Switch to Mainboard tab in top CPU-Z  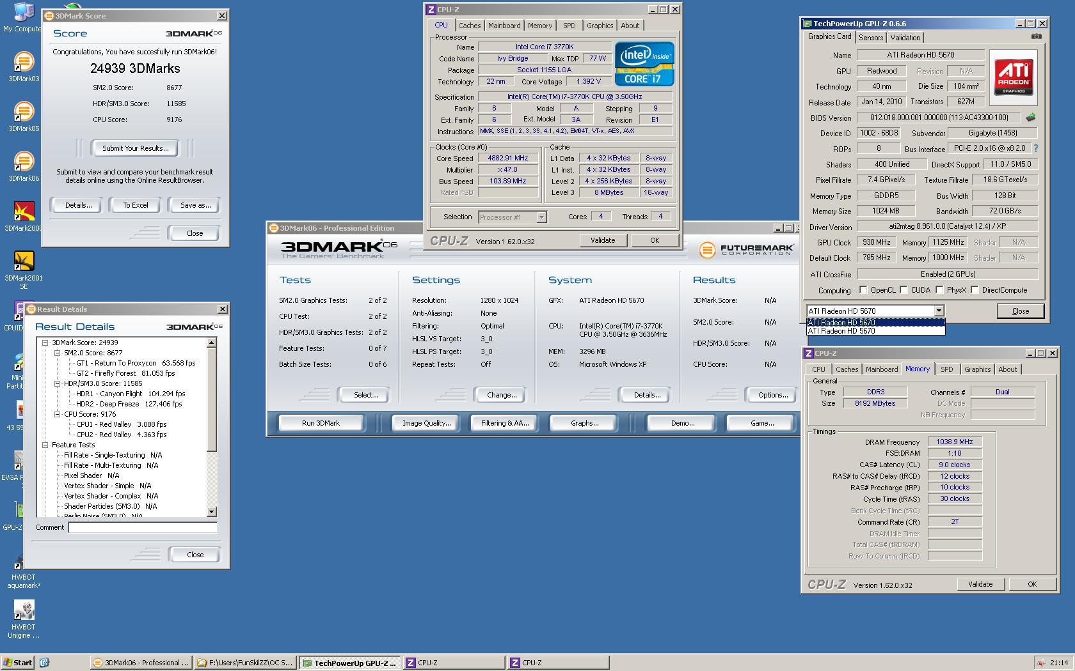coord(504,26)
